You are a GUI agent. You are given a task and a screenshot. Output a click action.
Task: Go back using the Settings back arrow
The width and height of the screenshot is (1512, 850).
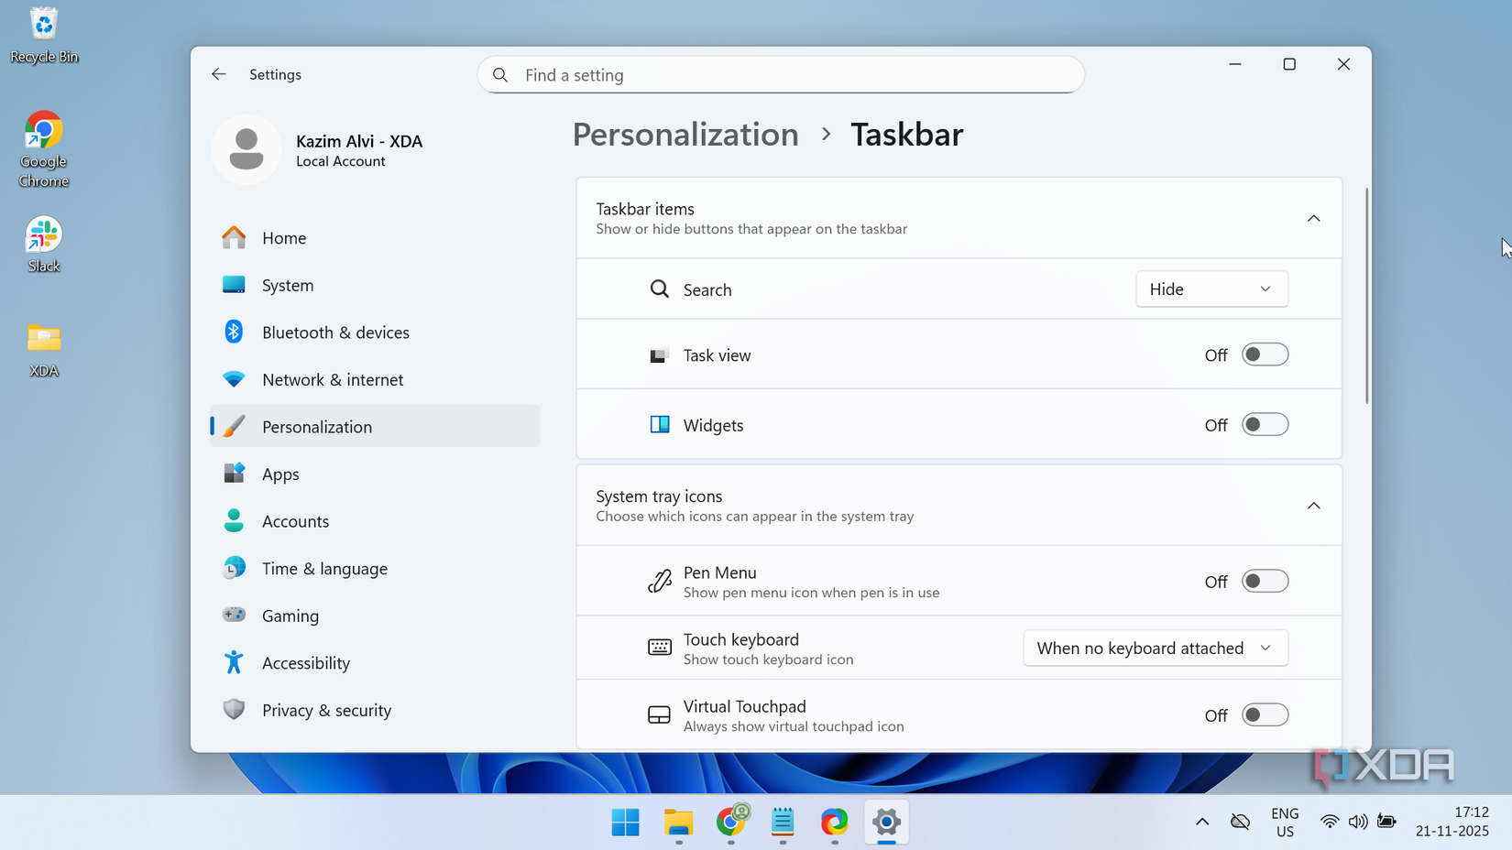click(x=218, y=74)
